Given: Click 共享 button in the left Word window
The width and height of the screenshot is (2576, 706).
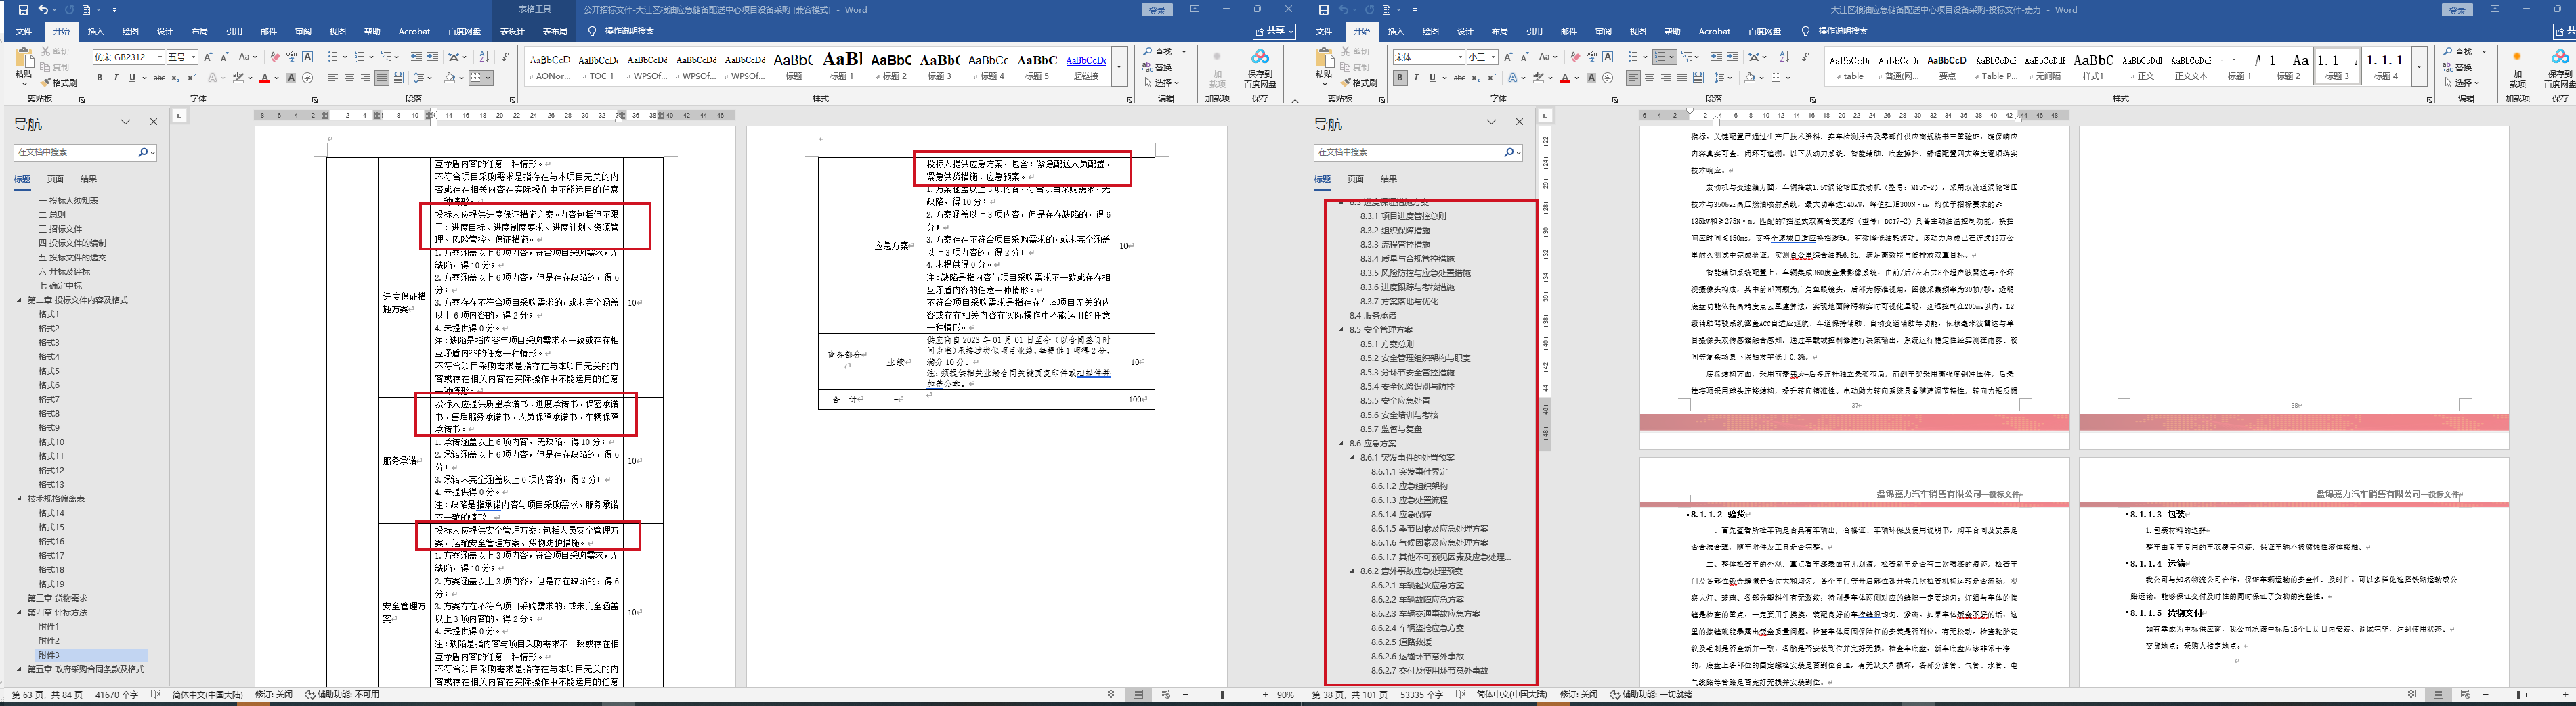Looking at the screenshot, I should tap(1274, 32).
